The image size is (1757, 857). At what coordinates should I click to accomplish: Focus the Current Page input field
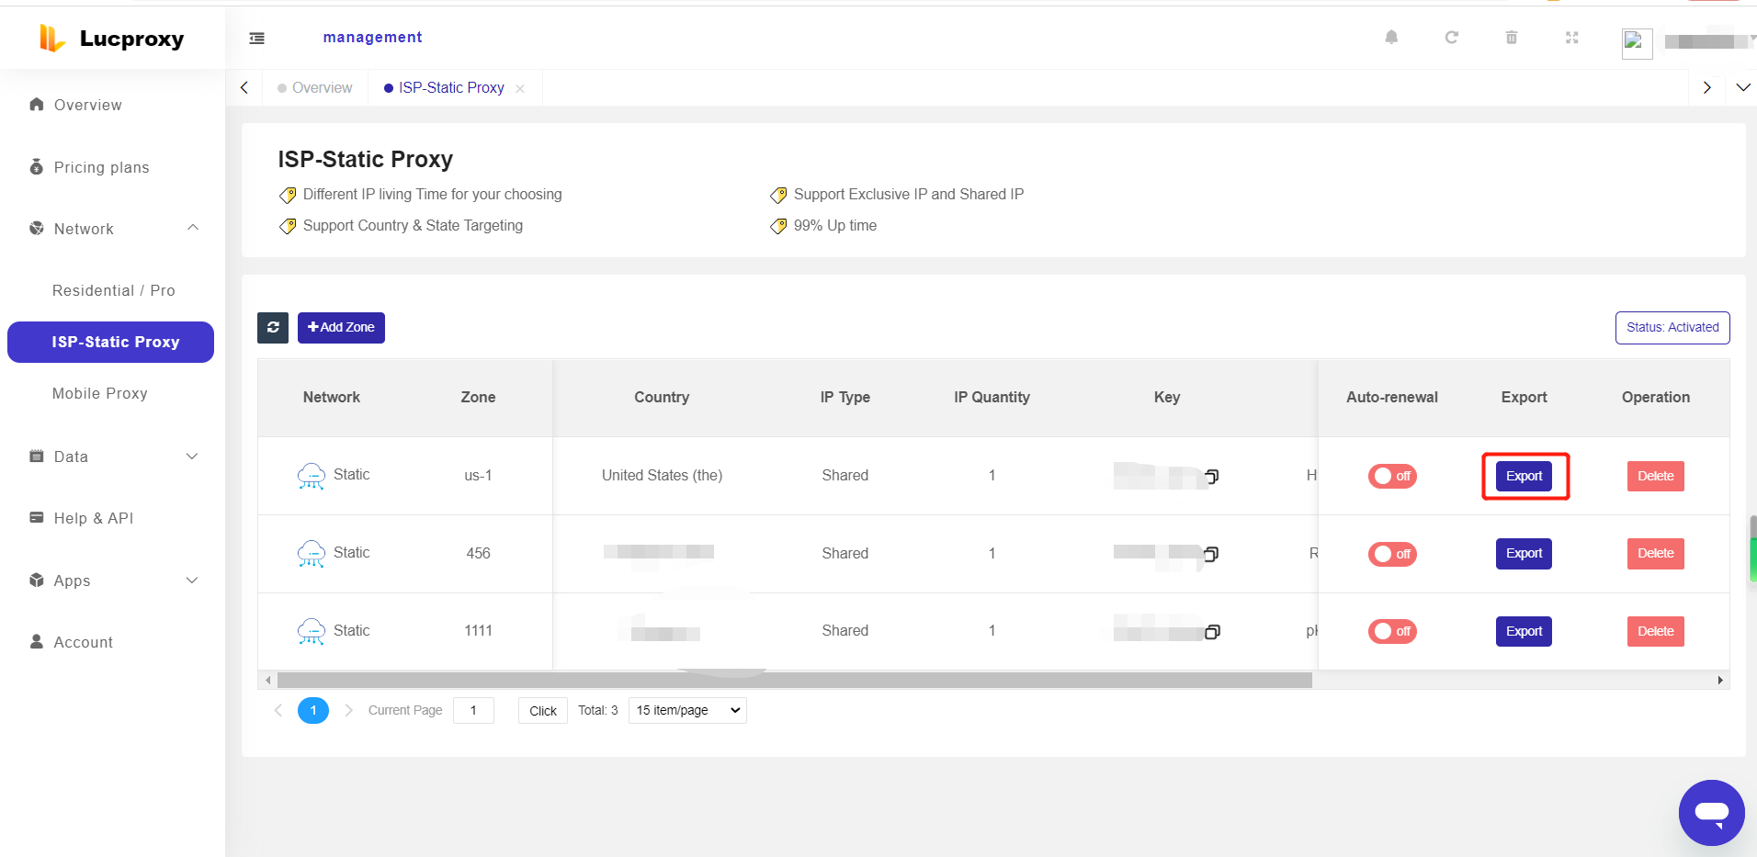[x=474, y=710]
